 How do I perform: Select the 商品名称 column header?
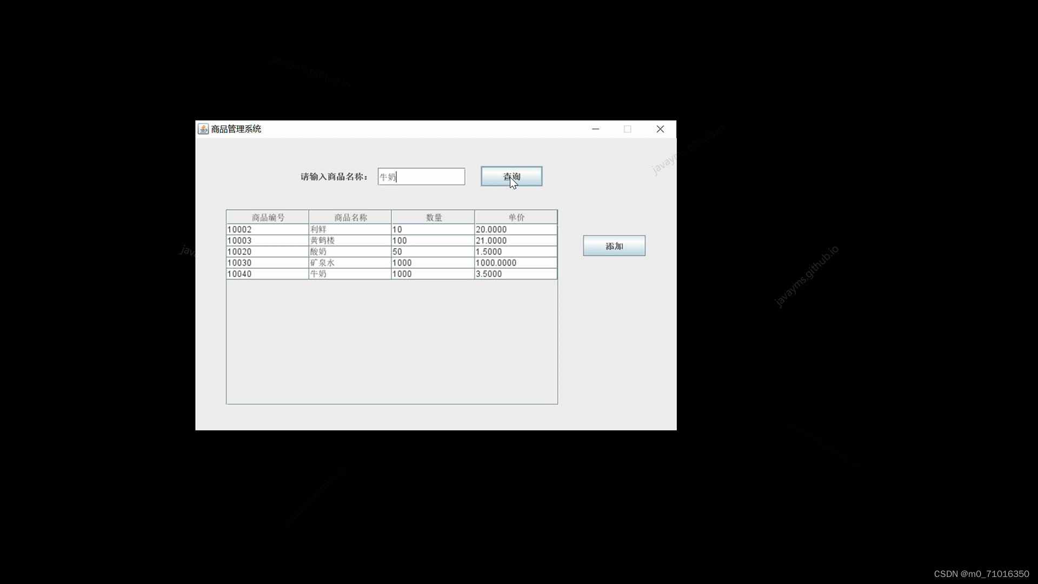tap(349, 217)
